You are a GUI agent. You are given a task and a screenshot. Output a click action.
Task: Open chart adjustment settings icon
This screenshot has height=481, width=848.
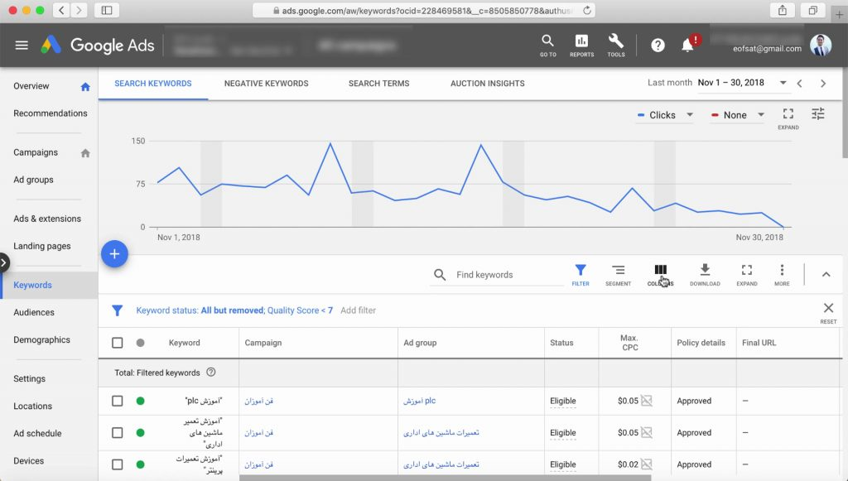[817, 113]
